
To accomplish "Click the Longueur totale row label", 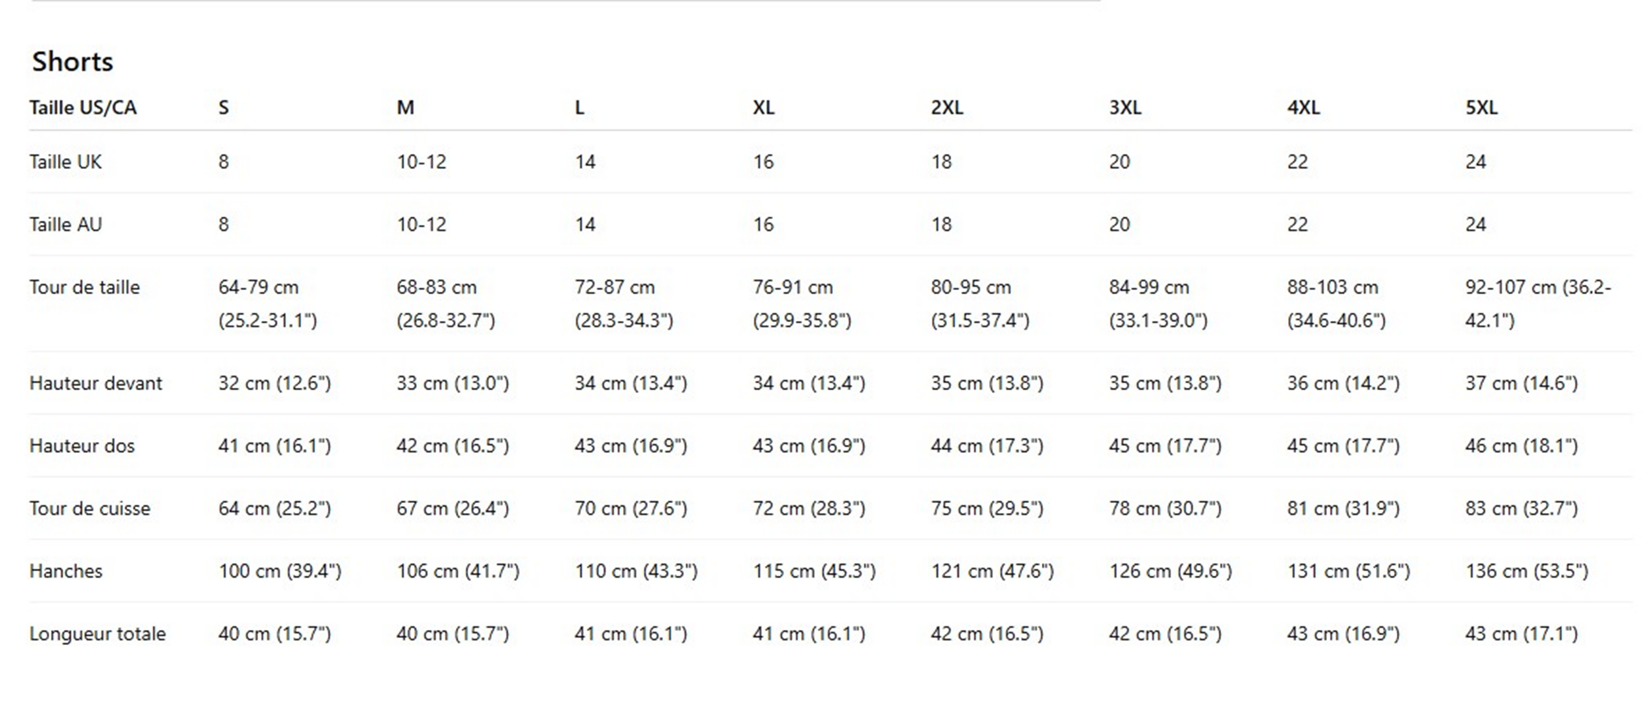I will 98,634.
